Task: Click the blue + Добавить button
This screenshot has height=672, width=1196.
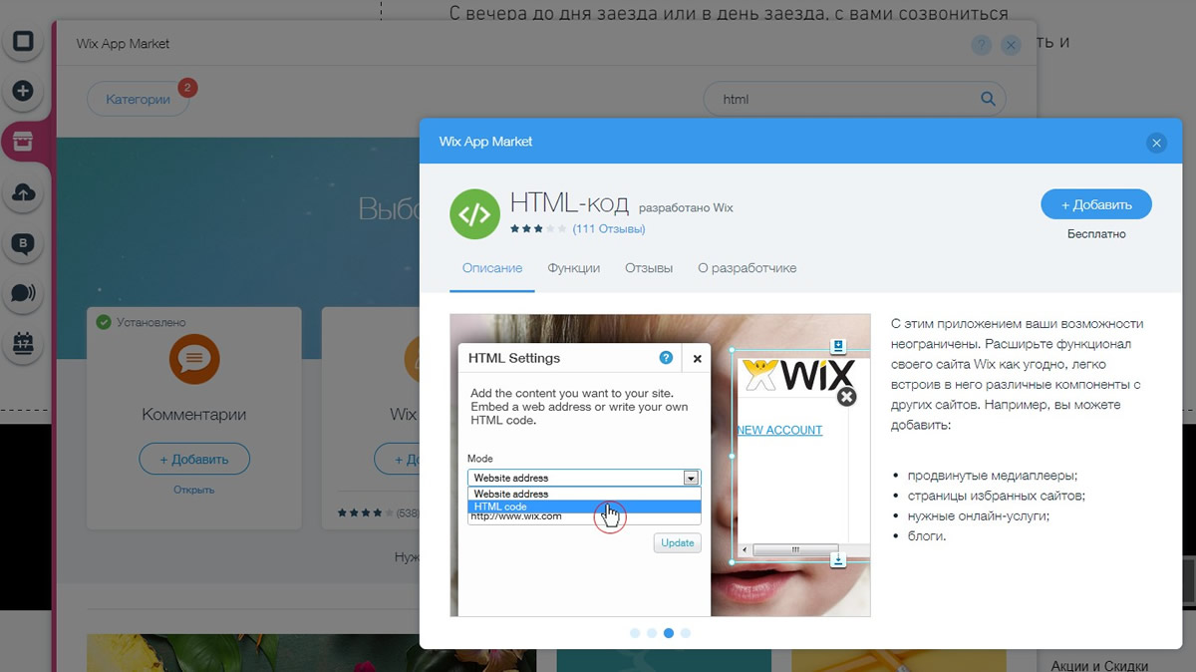Action: (1096, 203)
